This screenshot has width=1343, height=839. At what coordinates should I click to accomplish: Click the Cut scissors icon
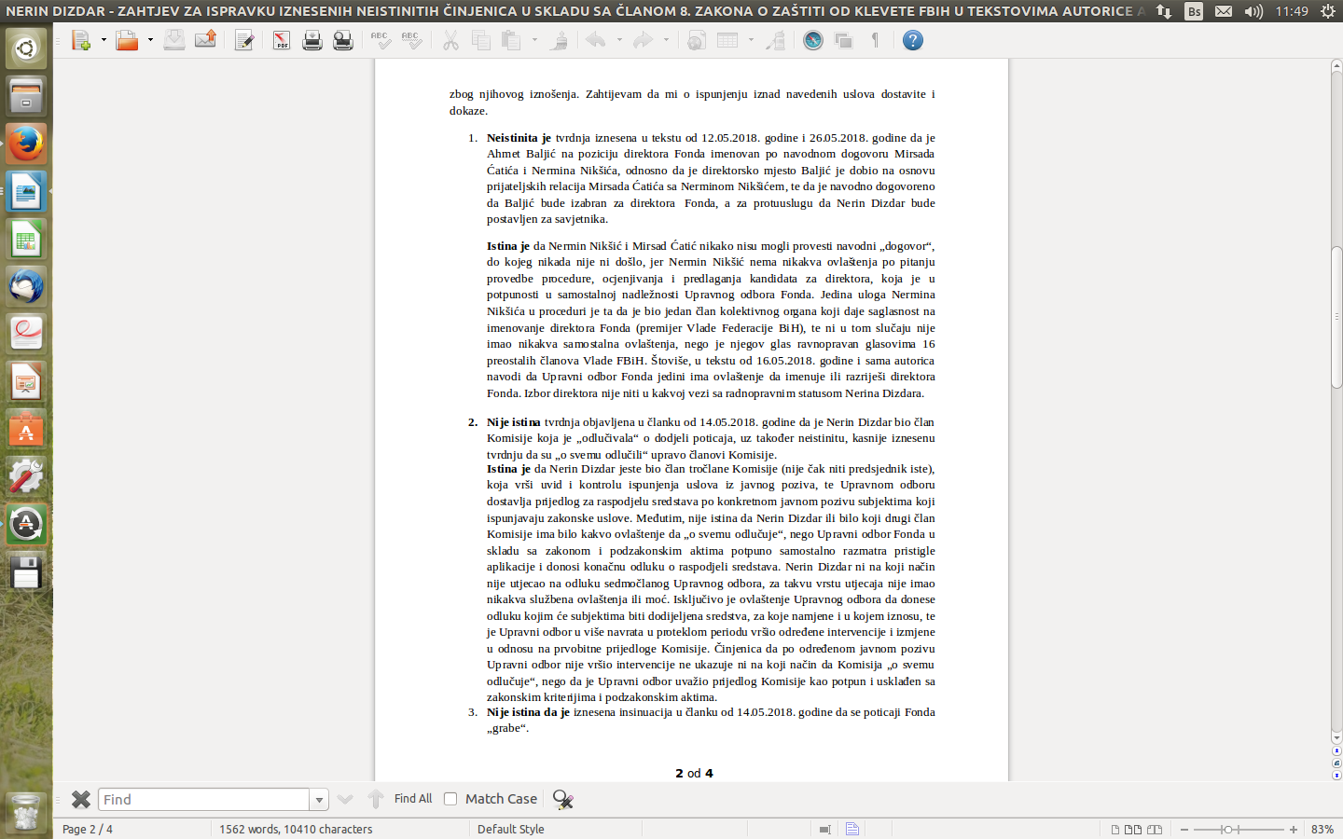pyautogui.click(x=450, y=40)
